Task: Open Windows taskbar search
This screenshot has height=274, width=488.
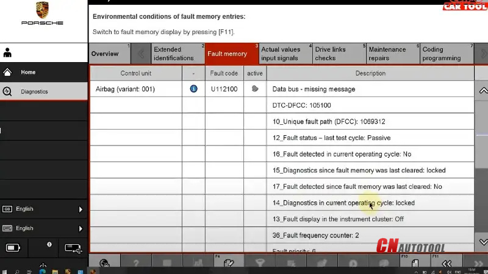Action: (x=17, y=272)
